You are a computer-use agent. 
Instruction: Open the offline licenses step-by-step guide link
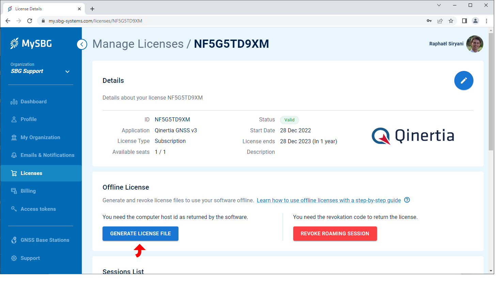(x=328, y=200)
